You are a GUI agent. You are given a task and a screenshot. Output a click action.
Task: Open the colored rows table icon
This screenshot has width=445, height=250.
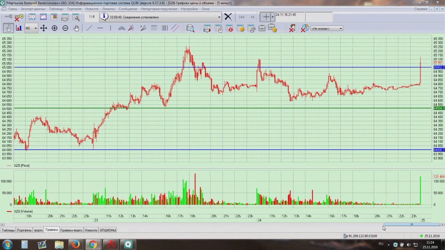(54, 17)
